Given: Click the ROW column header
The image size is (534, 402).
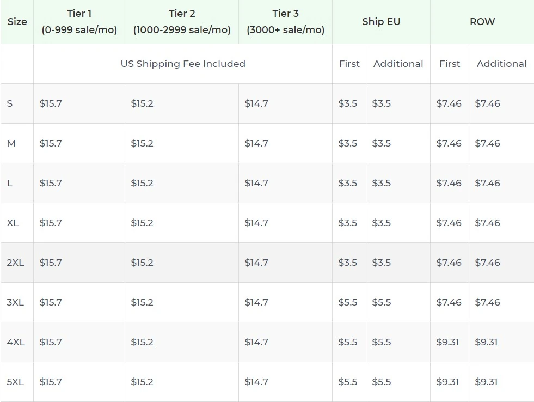Looking at the screenshot, I should (x=483, y=21).
